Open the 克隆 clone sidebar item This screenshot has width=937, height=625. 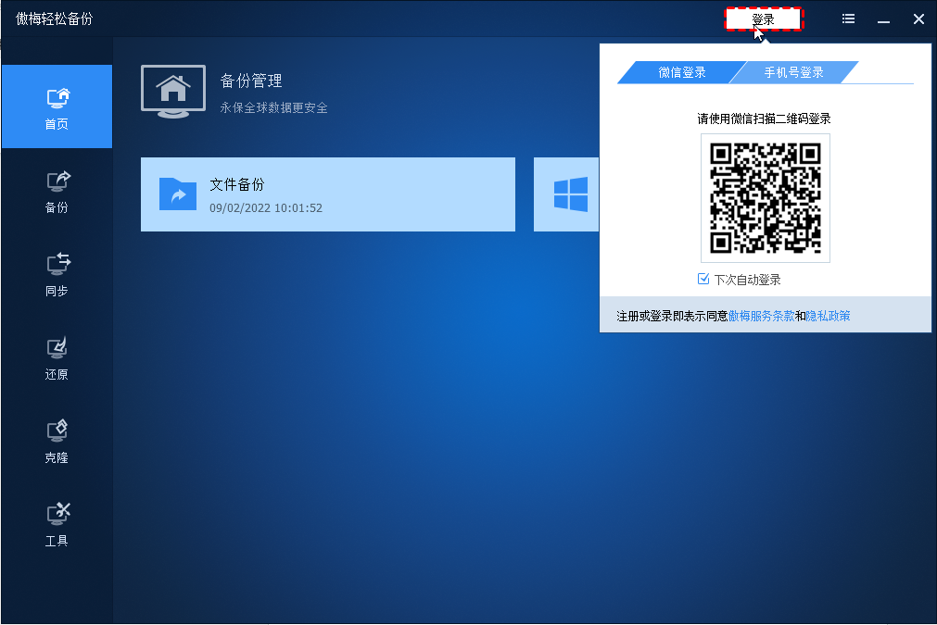point(57,442)
